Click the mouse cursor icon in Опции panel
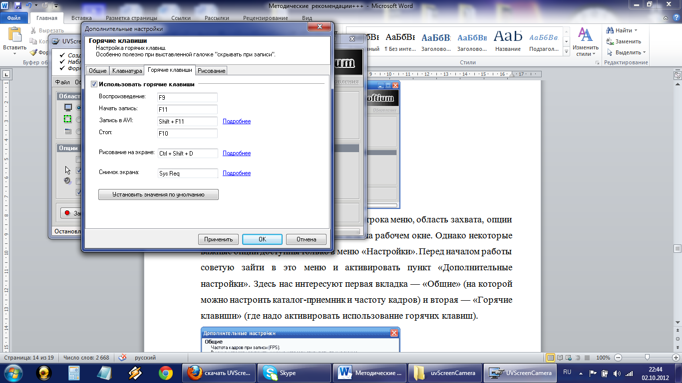Viewport: 682px width, 383px height. point(67,170)
